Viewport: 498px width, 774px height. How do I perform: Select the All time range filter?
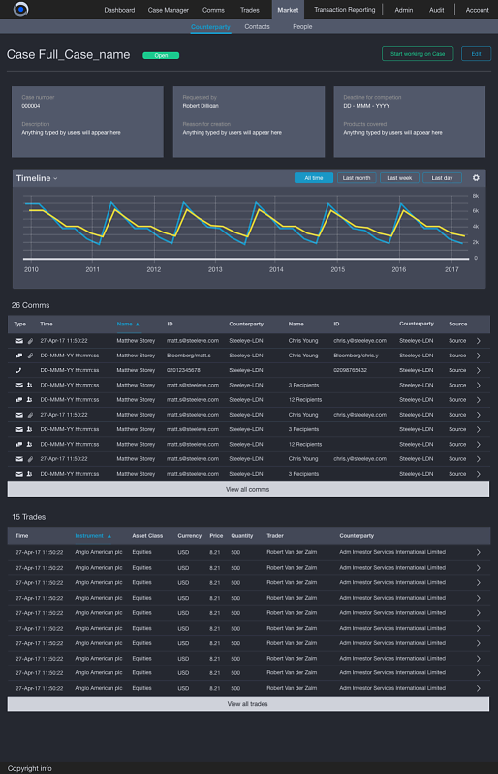click(x=313, y=178)
